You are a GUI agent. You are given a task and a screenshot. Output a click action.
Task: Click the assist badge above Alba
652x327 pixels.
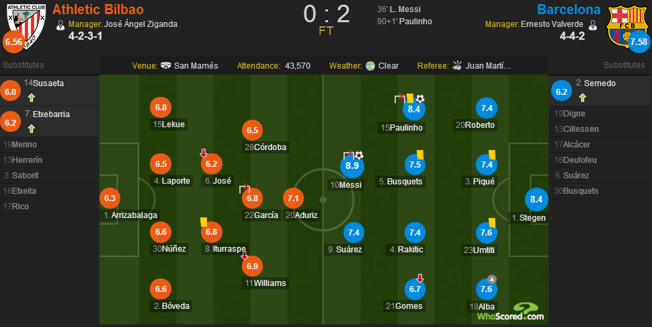tap(492, 279)
